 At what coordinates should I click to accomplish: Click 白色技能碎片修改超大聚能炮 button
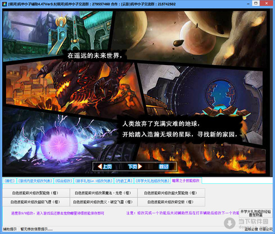171,193
